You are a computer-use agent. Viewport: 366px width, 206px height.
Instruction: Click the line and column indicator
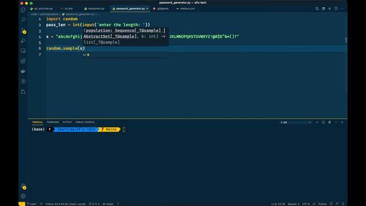click(278, 204)
